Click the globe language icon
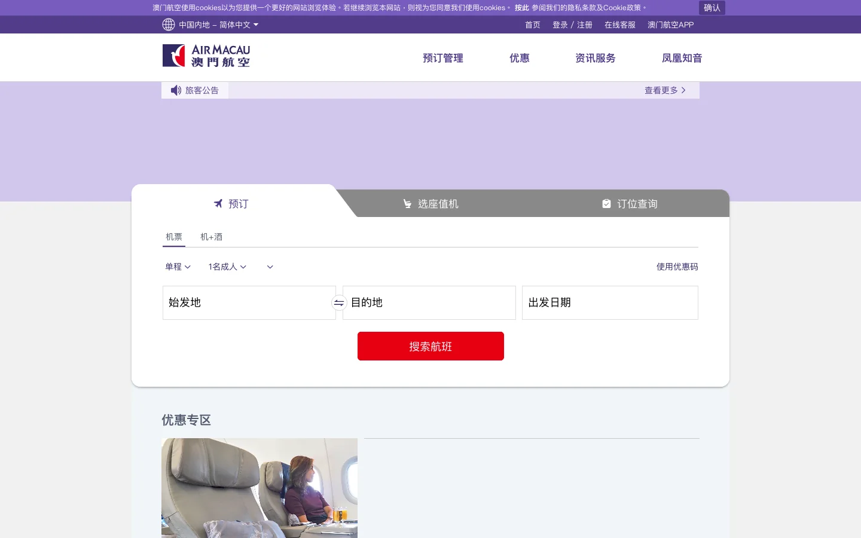Image resolution: width=861 pixels, height=538 pixels. tap(169, 25)
